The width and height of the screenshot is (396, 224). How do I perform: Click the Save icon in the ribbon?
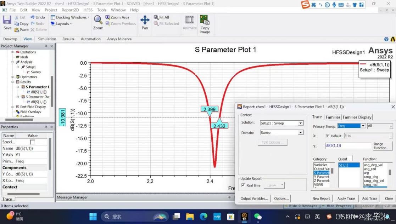point(7,22)
